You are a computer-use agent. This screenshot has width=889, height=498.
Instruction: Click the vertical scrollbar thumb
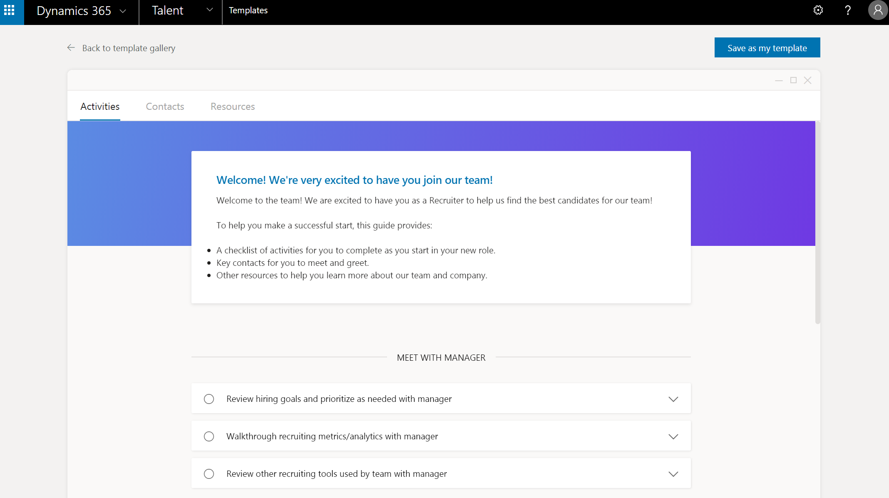817,223
